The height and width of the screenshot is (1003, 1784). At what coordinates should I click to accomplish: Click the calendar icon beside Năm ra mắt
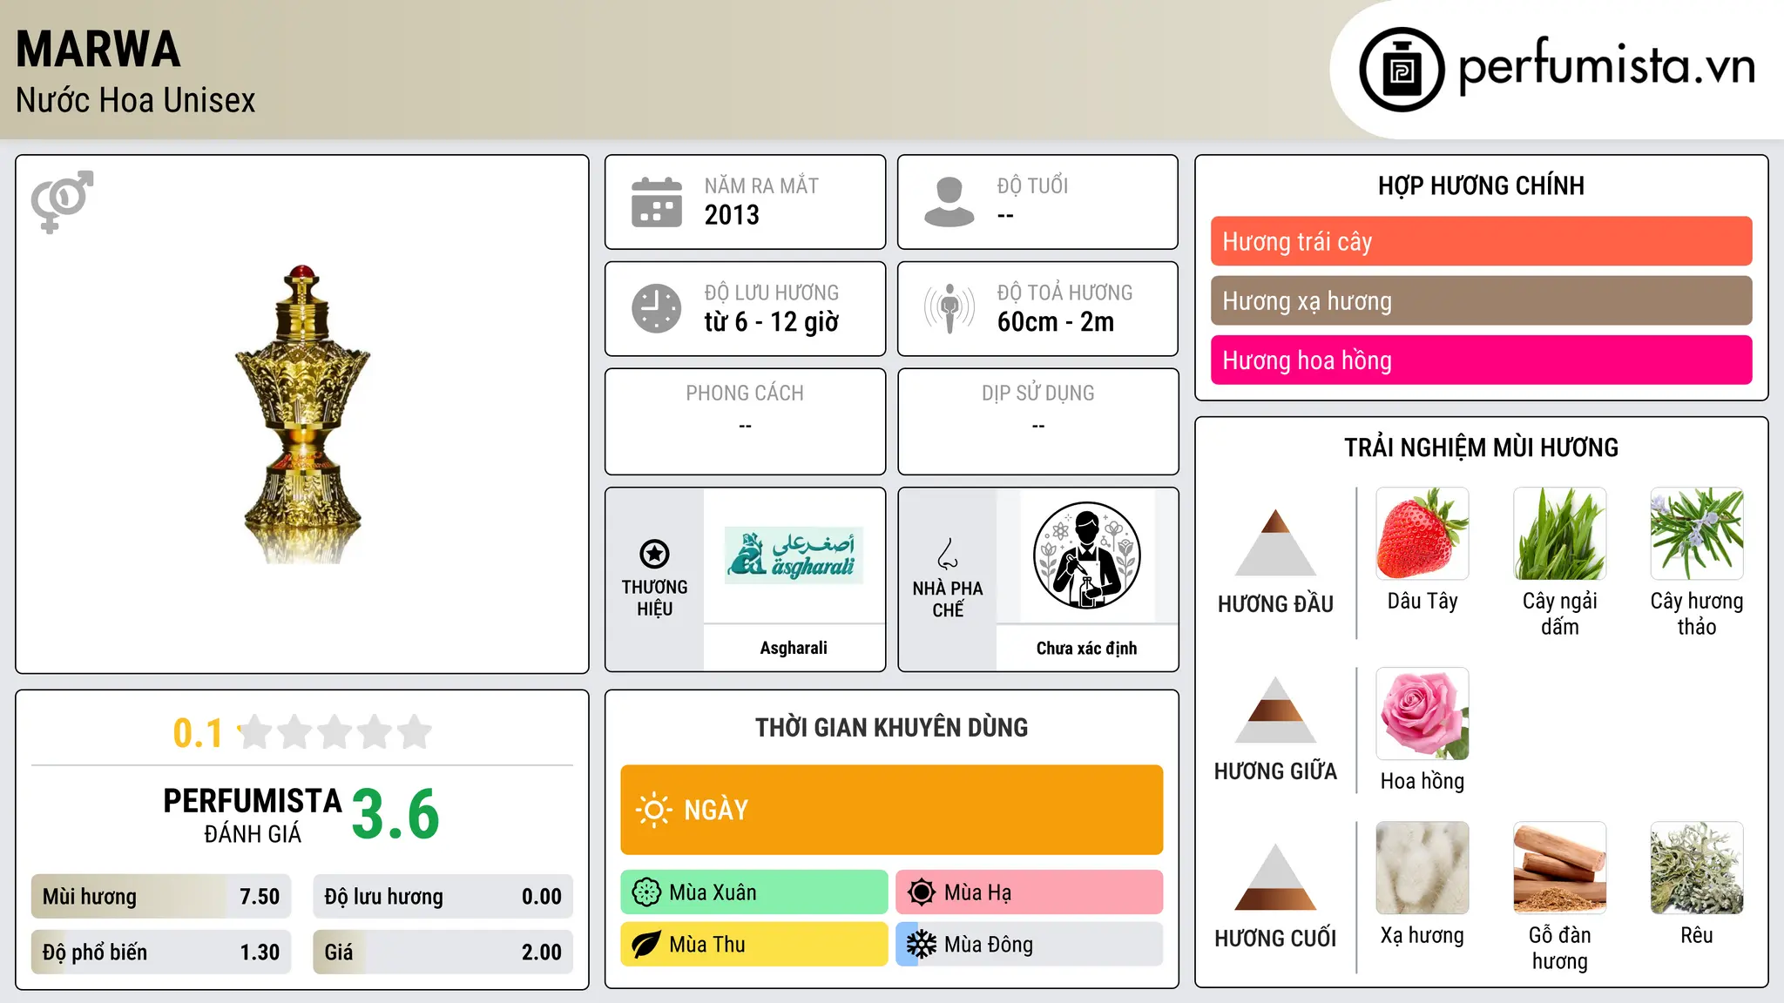point(657,202)
